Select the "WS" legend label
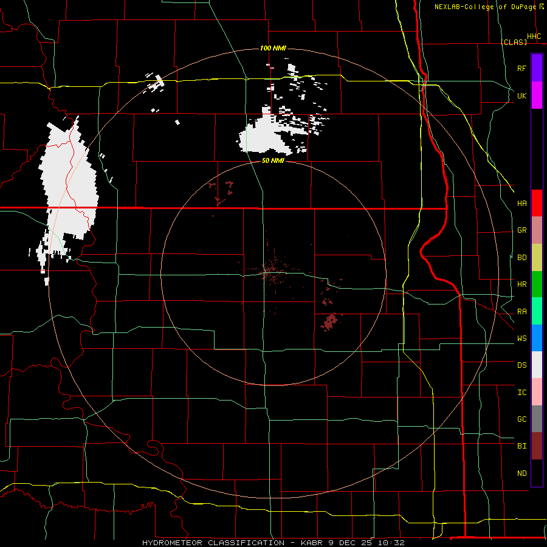The image size is (547, 547). pyautogui.click(x=521, y=339)
